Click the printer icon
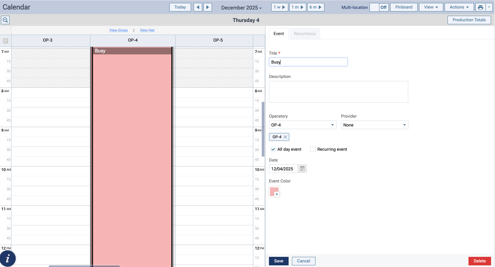This screenshot has height=267, width=495. pyautogui.click(x=481, y=7)
